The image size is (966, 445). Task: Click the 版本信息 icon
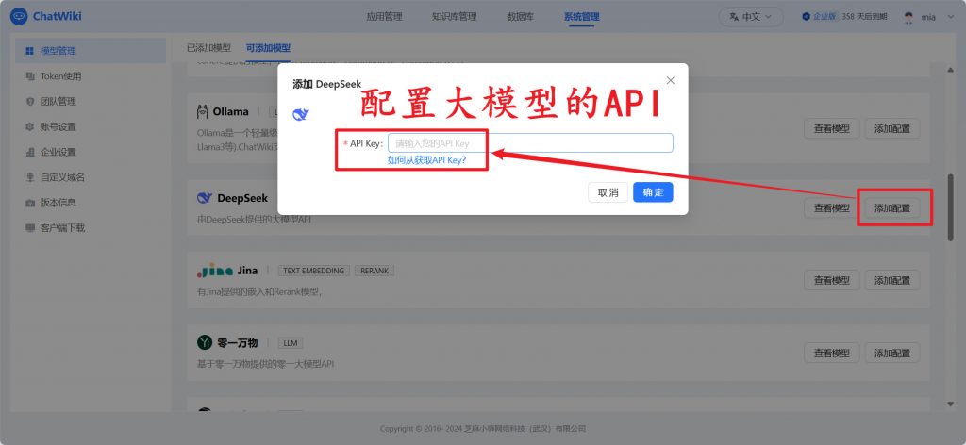point(29,203)
